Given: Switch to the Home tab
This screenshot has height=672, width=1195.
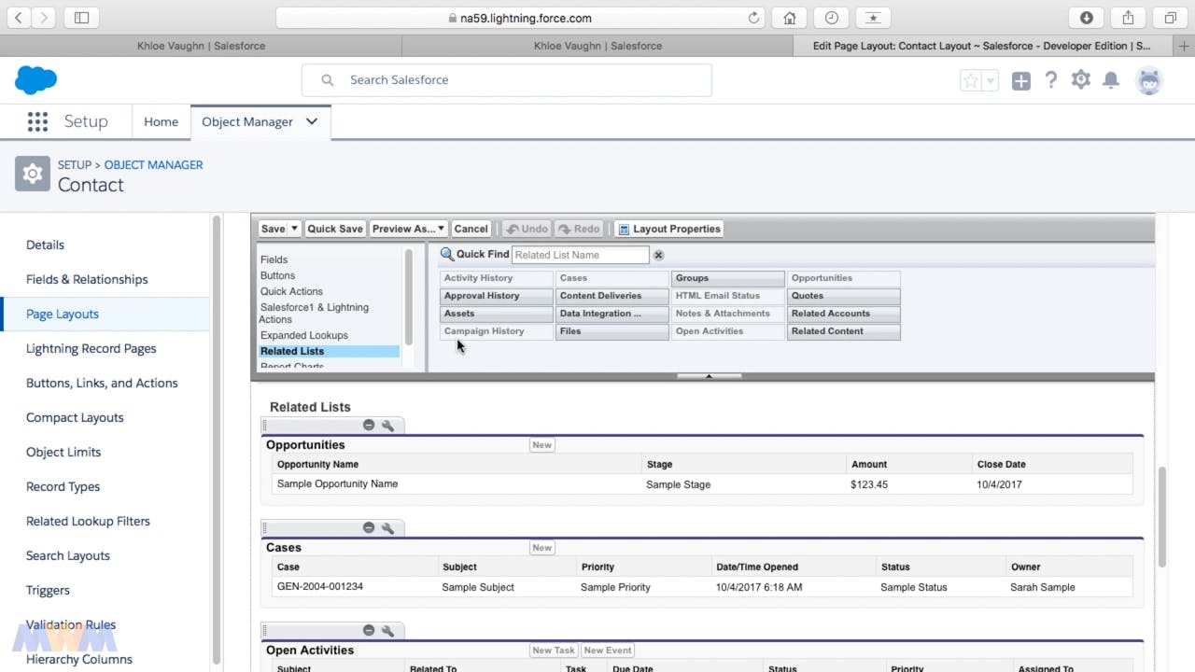Looking at the screenshot, I should click(x=161, y=121).
